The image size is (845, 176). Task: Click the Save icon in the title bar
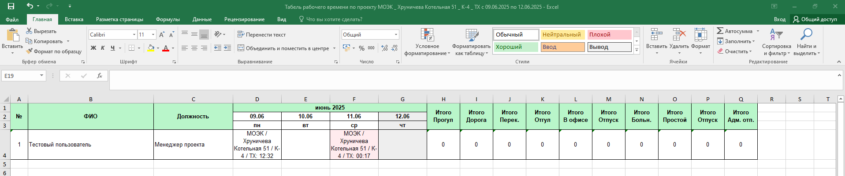point(11,6)
